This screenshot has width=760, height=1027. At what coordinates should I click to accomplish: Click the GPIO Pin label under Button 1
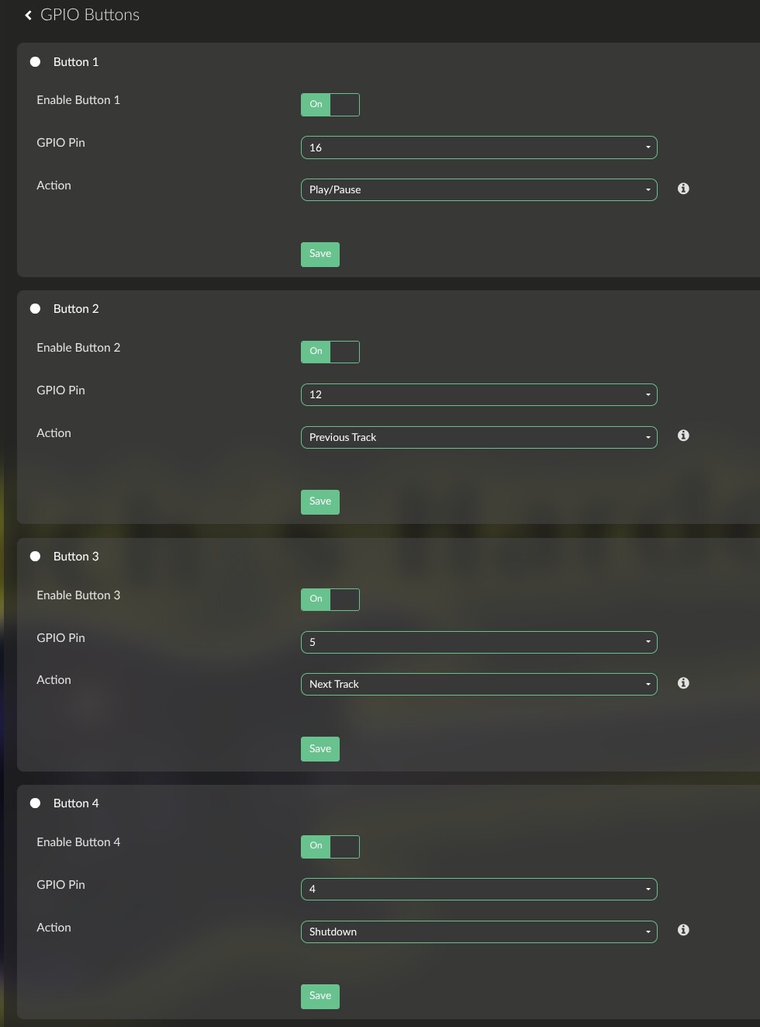tap(60, 143)
